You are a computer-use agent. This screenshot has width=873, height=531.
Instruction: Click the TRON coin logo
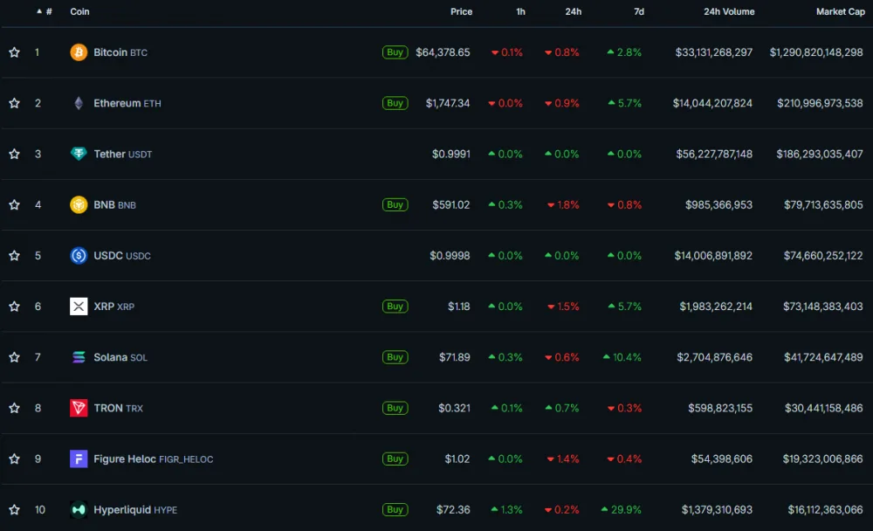[x=79, y=408]
